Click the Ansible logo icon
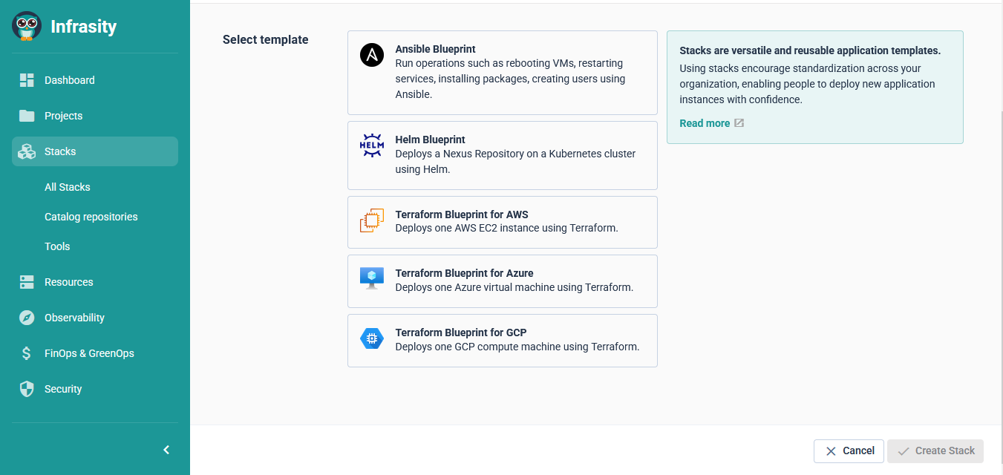The image size is (1003, 475). tap(372, 56)
